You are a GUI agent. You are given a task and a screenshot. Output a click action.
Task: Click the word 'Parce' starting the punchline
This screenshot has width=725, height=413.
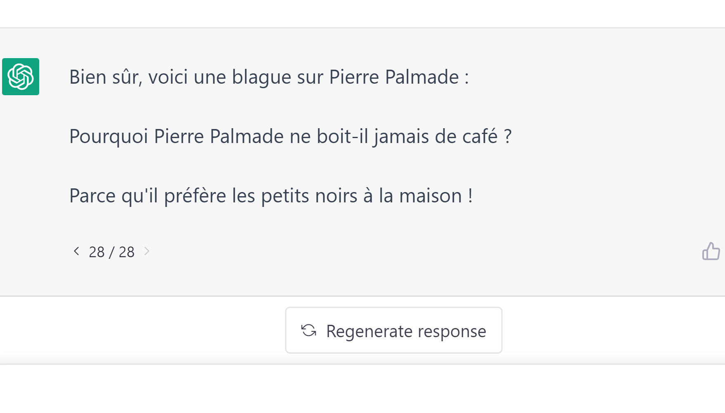[x=92, y=196]
